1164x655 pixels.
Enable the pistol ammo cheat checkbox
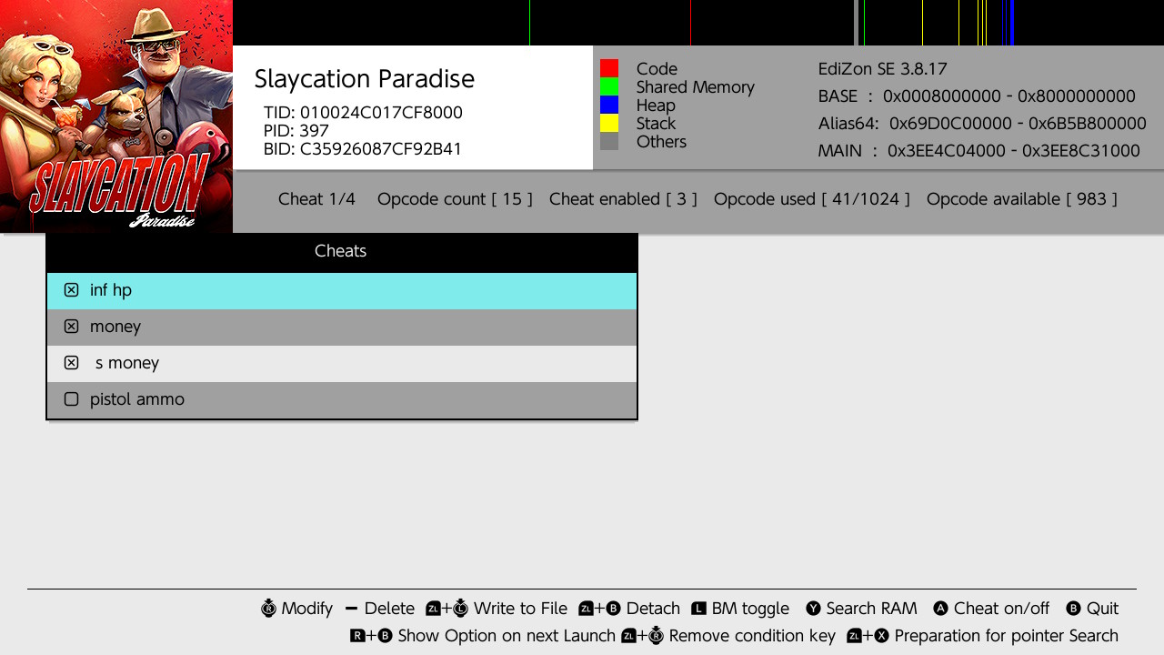tap(71, 399)
